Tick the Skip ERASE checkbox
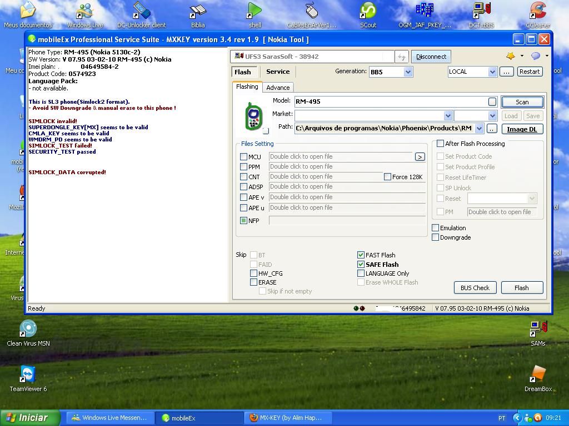This screenshot has height=426, width=569. [253, 282]
